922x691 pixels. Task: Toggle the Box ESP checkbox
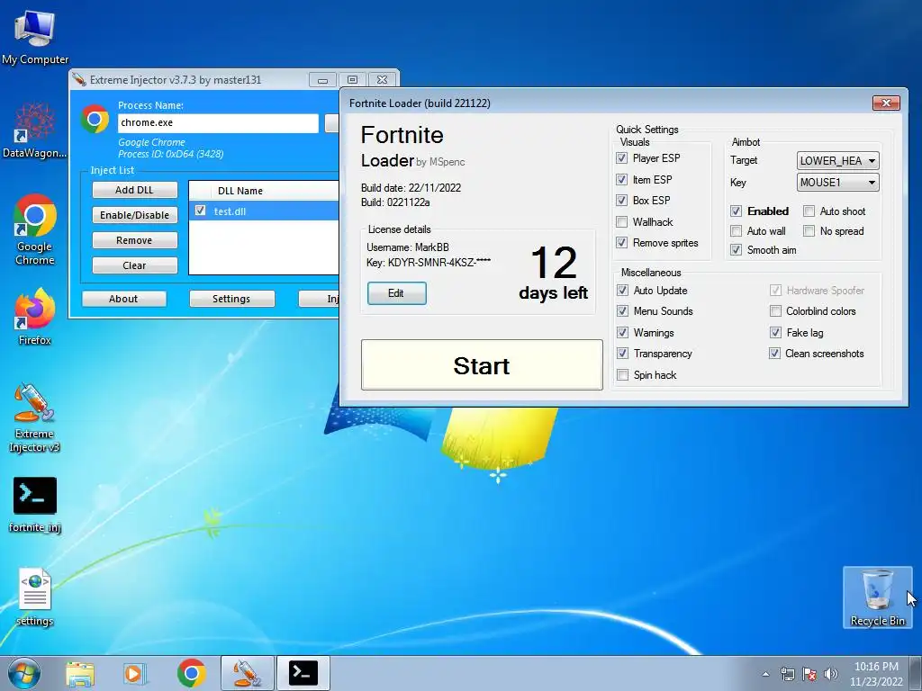coord(621,201)
